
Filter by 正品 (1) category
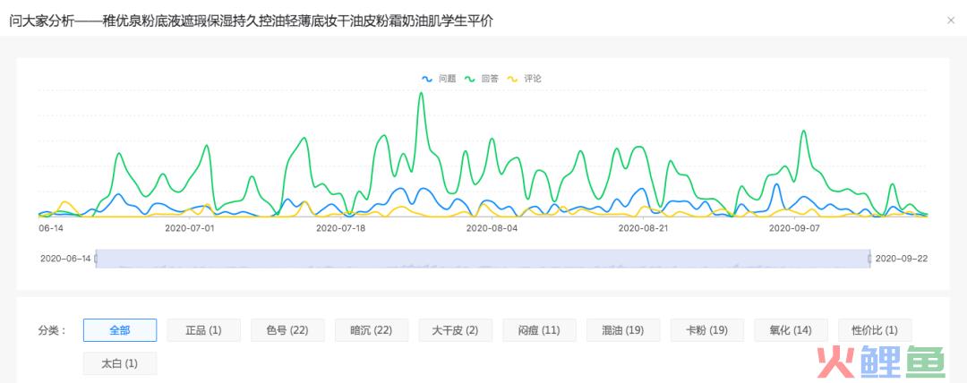(203, 330)
